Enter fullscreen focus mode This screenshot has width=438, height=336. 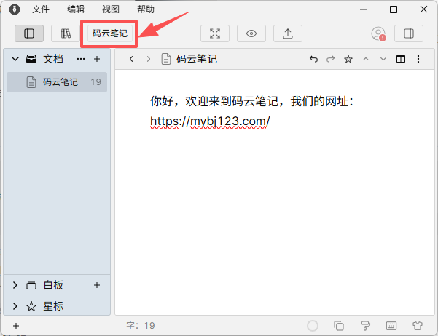tap(215, 33)
